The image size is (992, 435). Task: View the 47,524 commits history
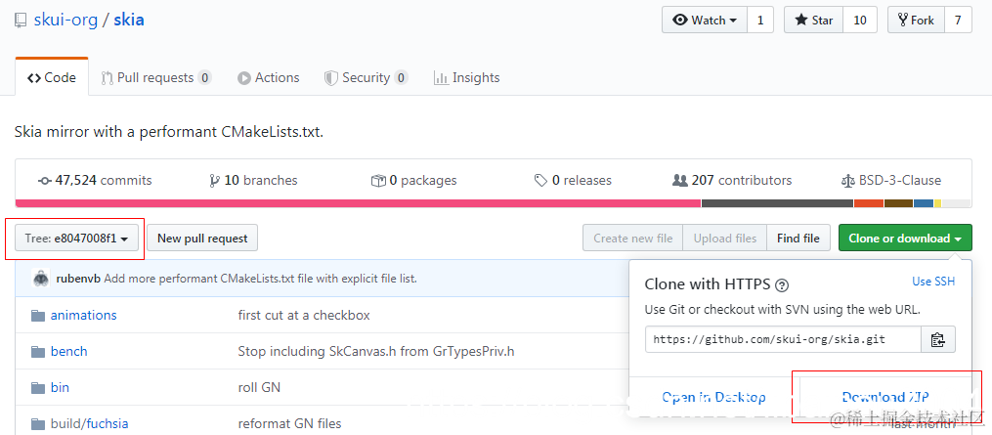[95, 181]
